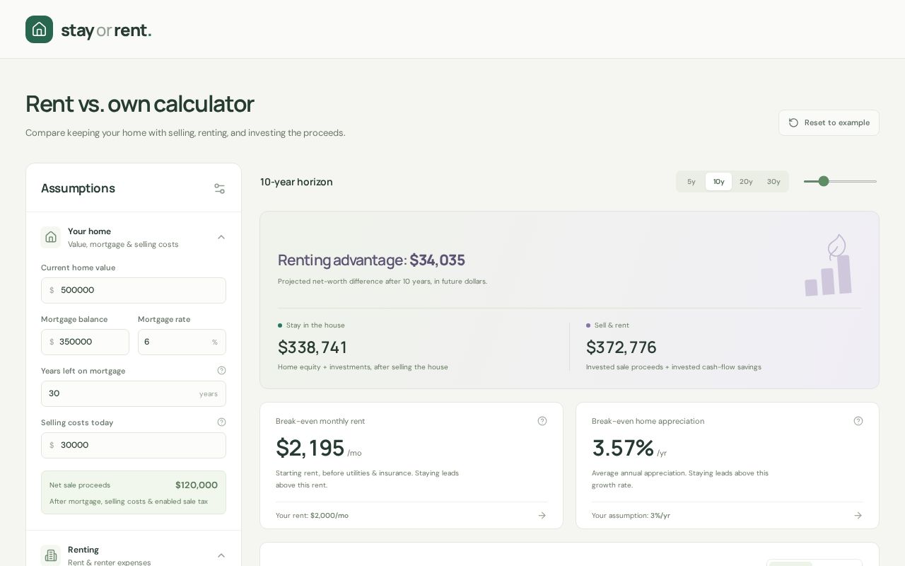Click Reset to example button

point(829,122)
